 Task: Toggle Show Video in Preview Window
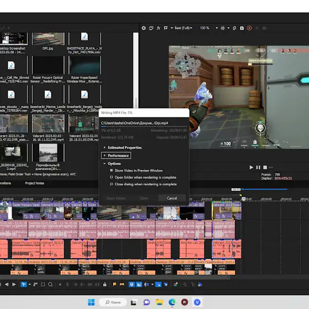[x=111, y=171]
